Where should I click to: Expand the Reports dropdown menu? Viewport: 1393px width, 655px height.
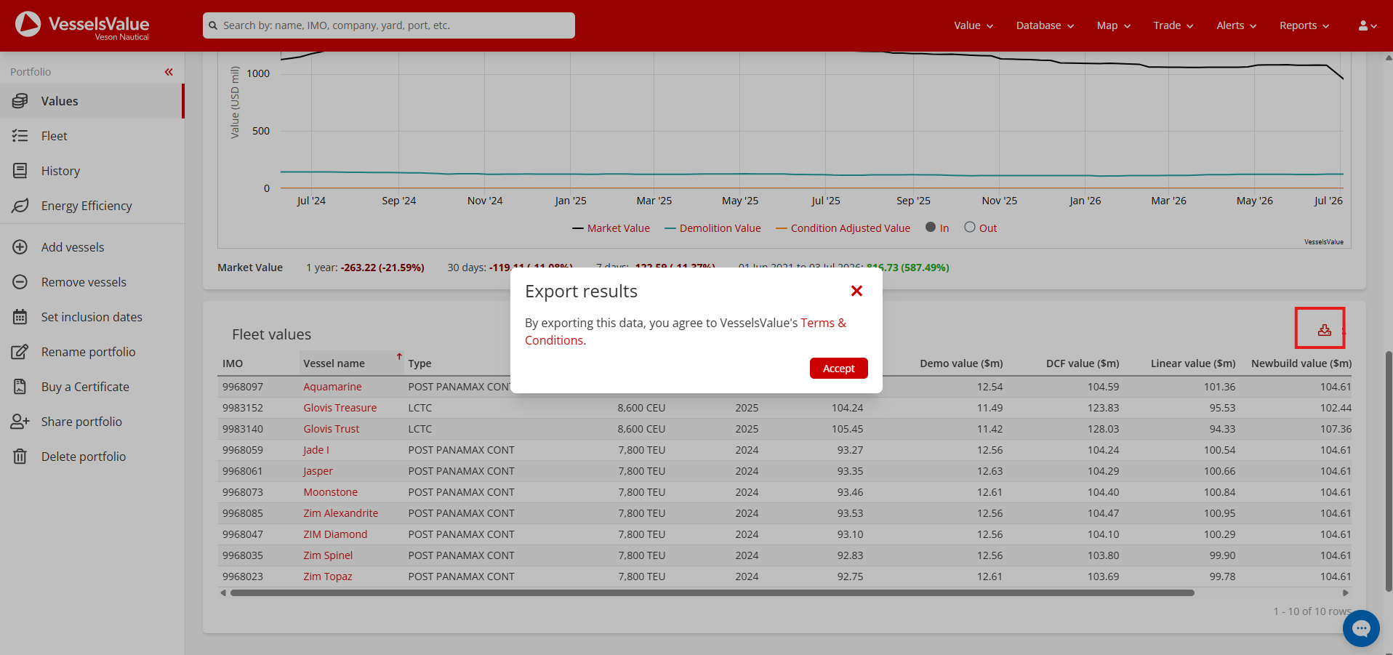click(x=1304, y=25)
